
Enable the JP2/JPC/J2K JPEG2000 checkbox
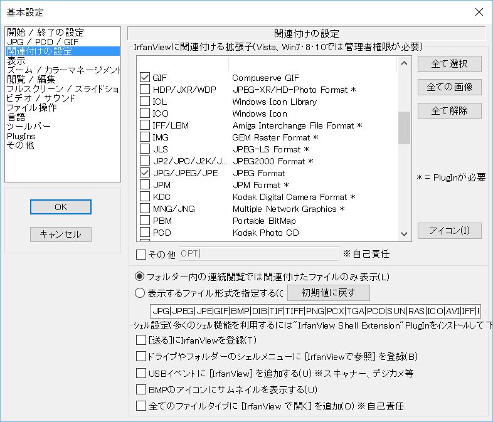[145, 161]
